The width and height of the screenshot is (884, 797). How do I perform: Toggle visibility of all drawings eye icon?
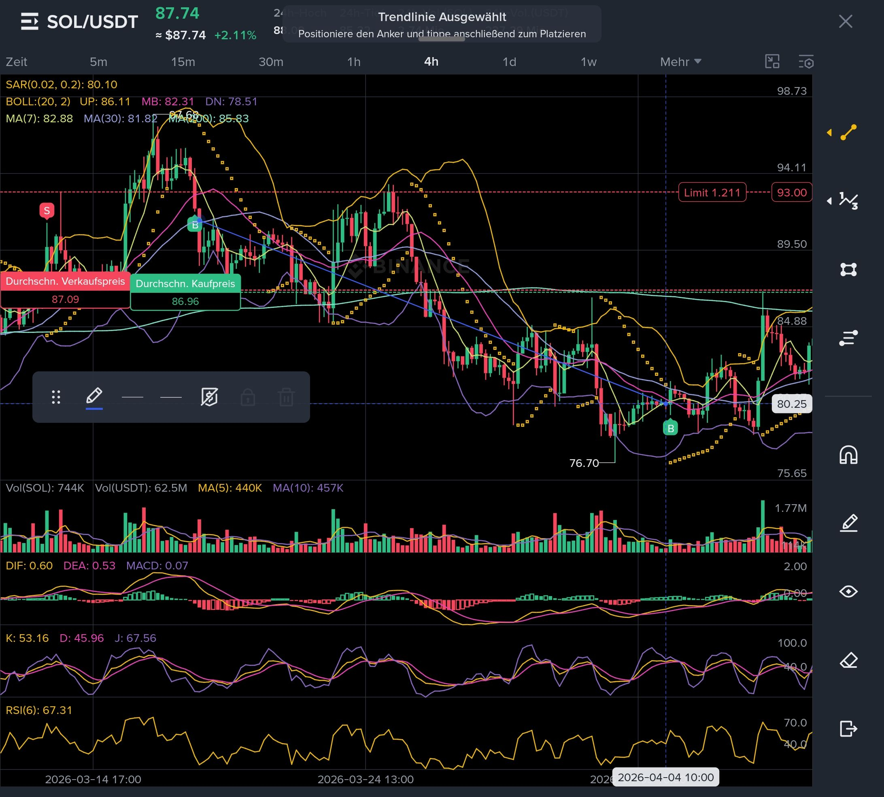848,592
